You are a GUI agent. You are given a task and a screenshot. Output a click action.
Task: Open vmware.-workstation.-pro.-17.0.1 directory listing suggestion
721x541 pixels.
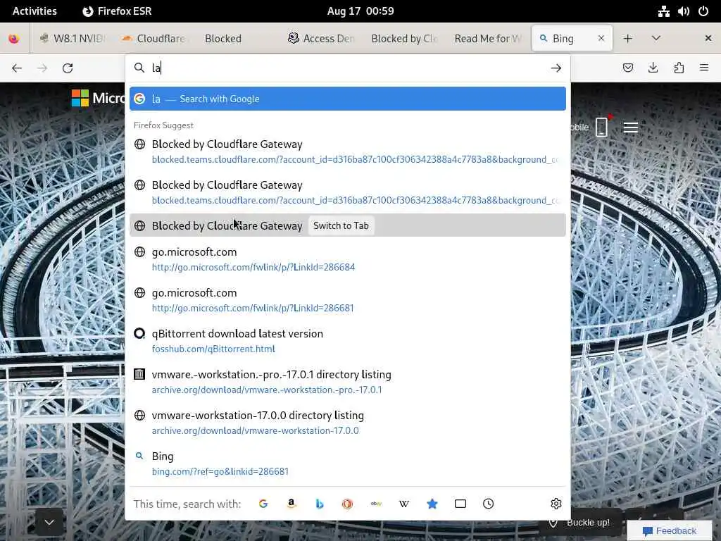[x=348, y=382]
